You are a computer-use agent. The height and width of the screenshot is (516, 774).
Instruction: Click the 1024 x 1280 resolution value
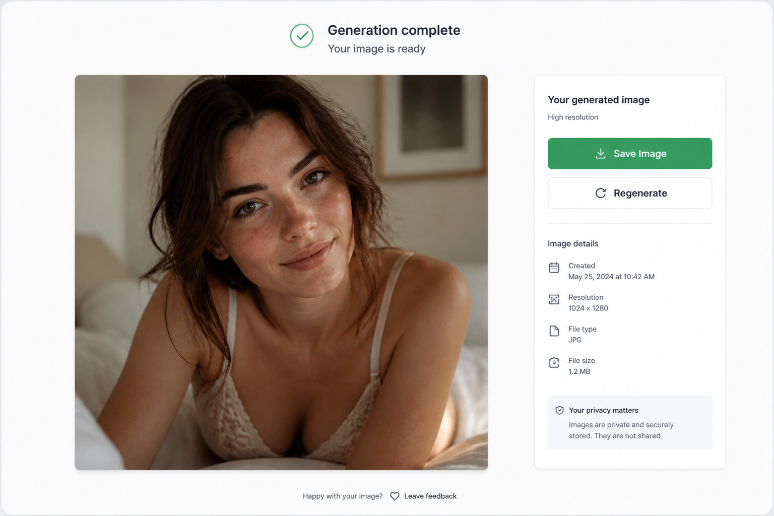588,308
